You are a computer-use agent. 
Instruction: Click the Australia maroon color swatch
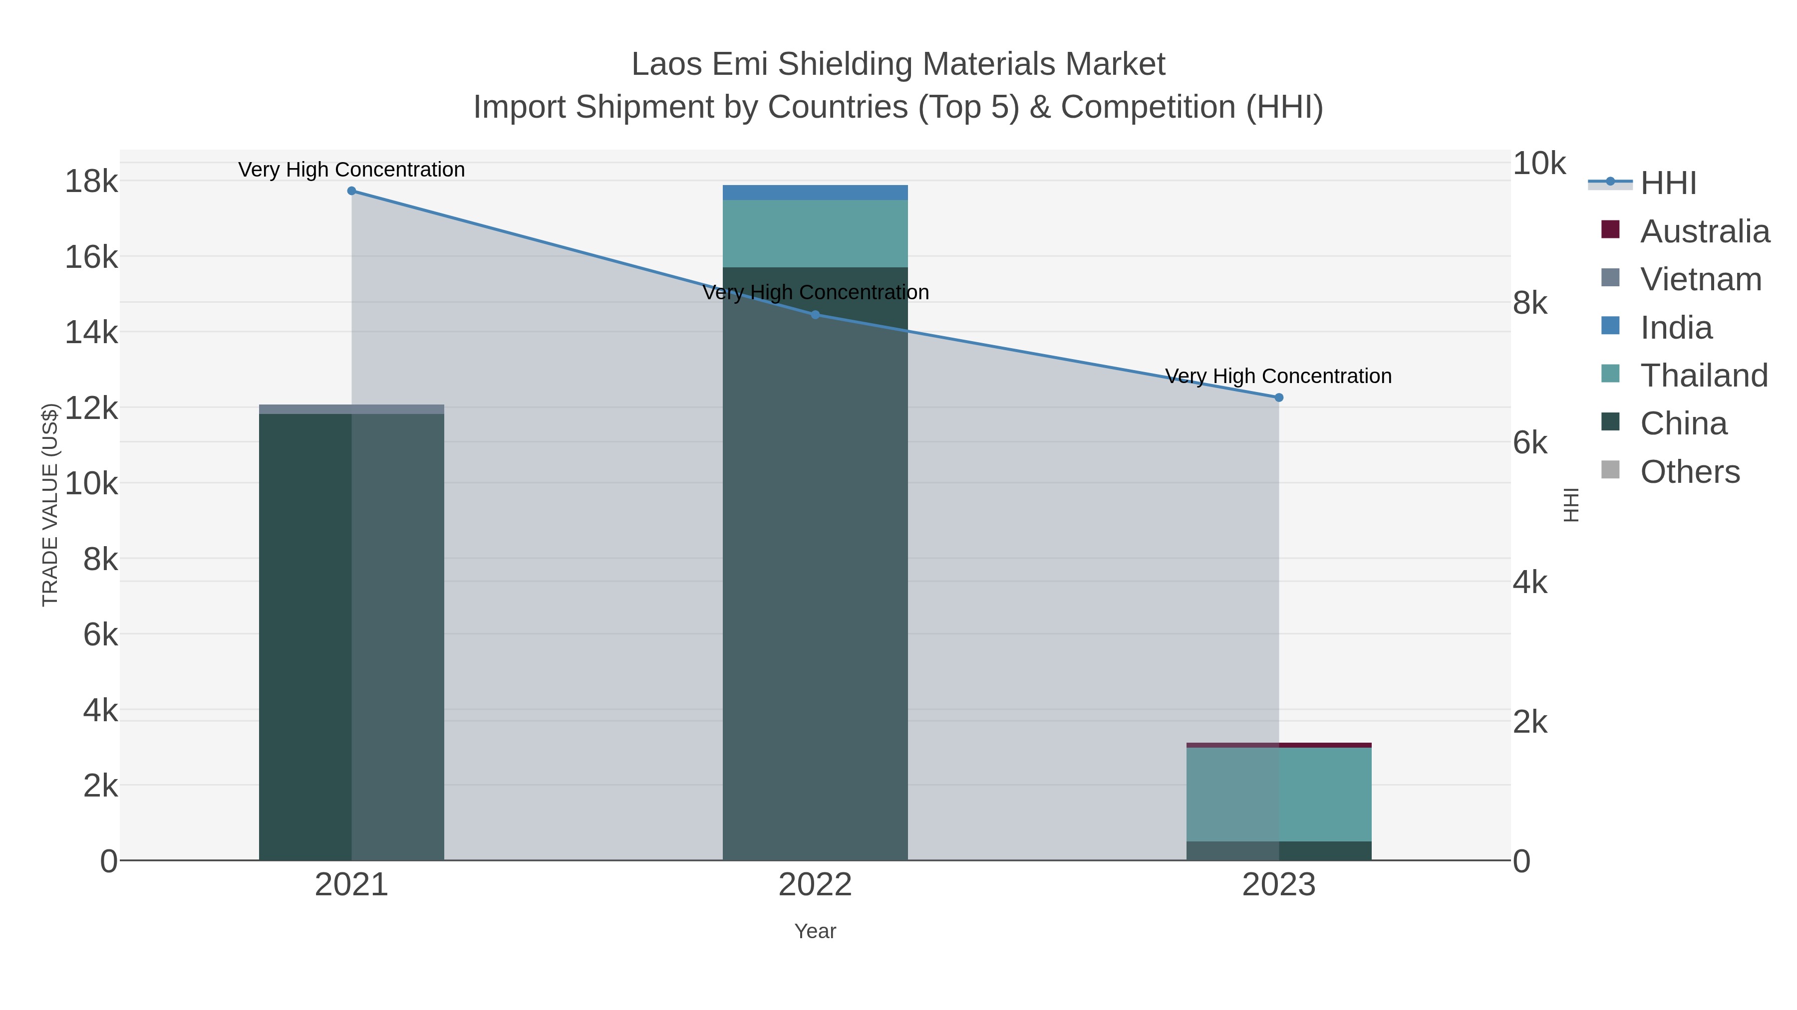tap(1610, 229)
